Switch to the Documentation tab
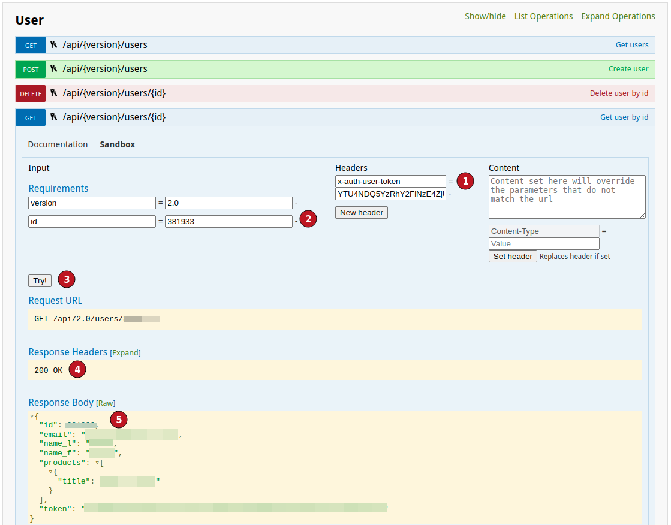Viewport: 671px width, 525px height. click(58, 144)
